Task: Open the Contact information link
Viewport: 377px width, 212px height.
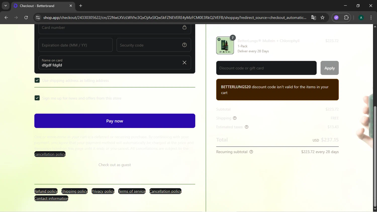Action: coord(51,198)
